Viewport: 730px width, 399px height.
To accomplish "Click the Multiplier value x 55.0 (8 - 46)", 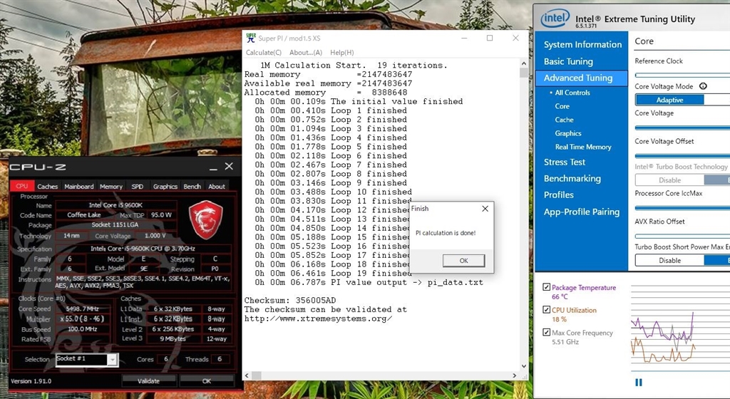I will 83,318.
